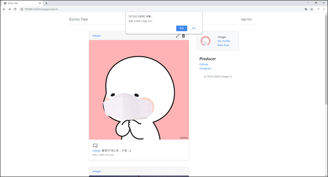328x177 pixels.
Task: Click the masked character post image
Action: [x=139, y=90]
